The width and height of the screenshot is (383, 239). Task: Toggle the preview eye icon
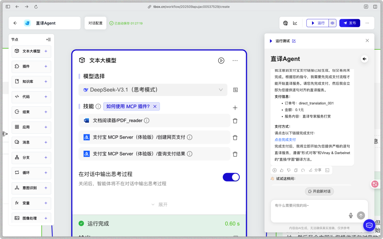[332, 23]
